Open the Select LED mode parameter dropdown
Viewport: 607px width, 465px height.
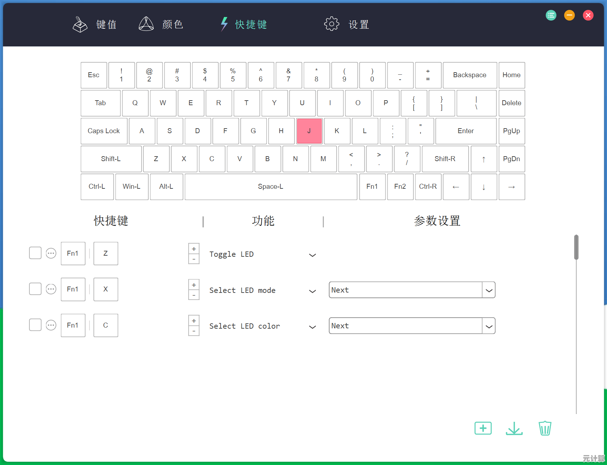coord(488,290)
